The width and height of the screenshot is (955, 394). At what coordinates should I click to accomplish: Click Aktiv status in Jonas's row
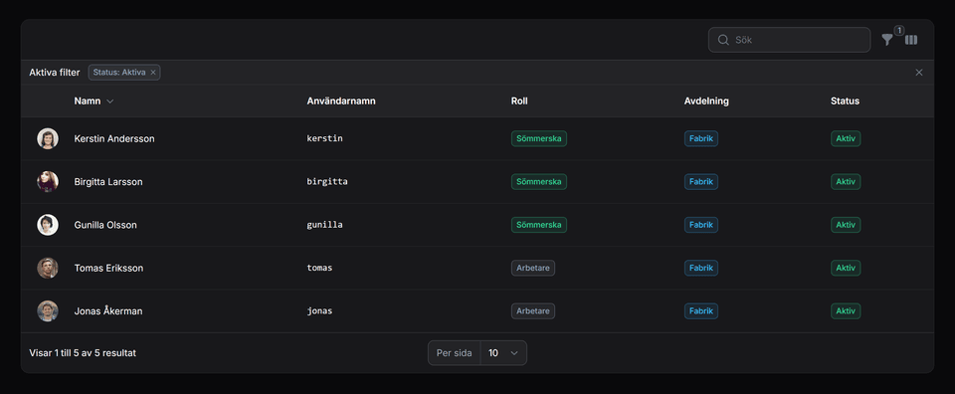coord(846,311)
